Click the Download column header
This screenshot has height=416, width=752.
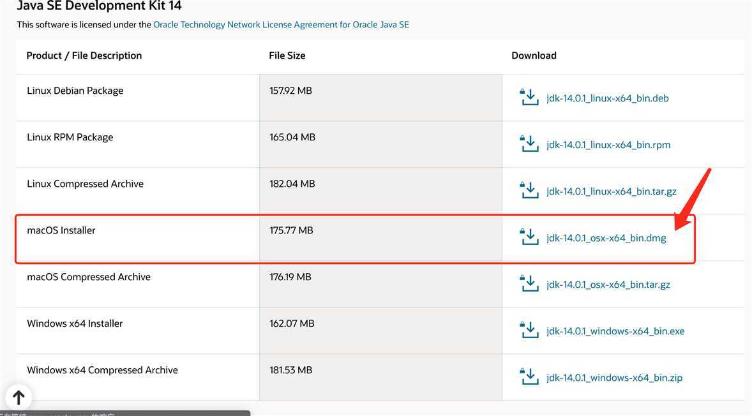(x=534, y=56)
